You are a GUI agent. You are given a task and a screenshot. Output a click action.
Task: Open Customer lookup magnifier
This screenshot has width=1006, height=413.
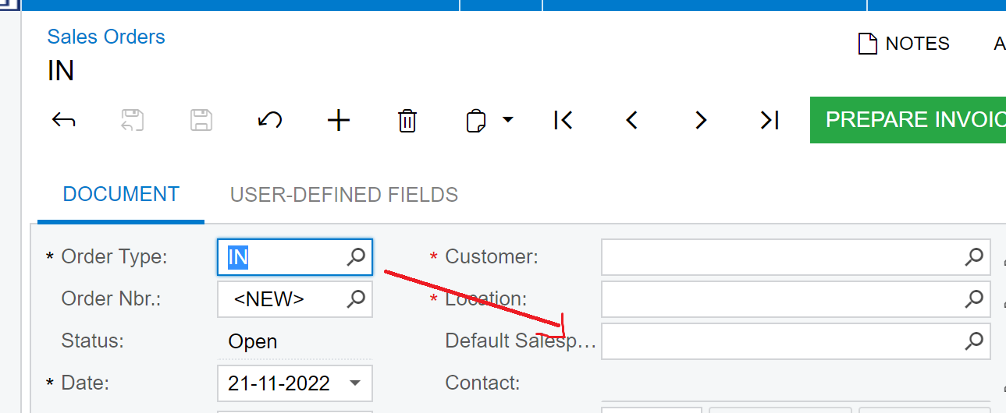coord(973,257)
